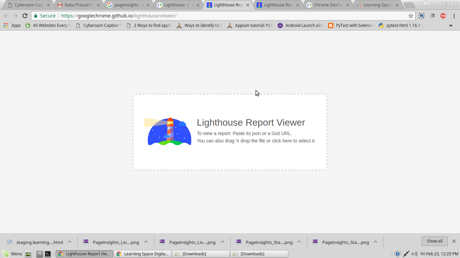Switch to the Babu Prasad Gmail tab
Image resolution: width=460 pixels, height=258 pixels.
point(76,5)
